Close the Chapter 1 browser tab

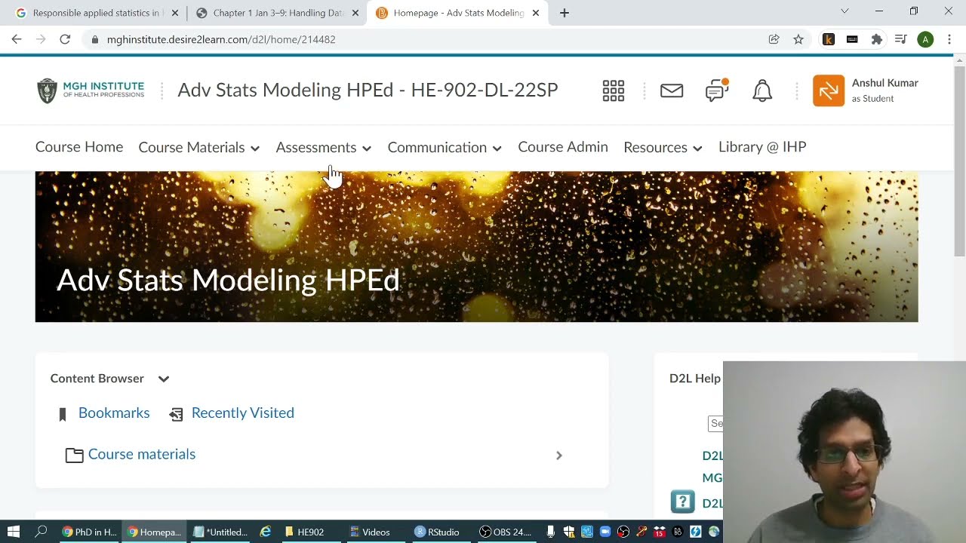click(x=355, y=13)
